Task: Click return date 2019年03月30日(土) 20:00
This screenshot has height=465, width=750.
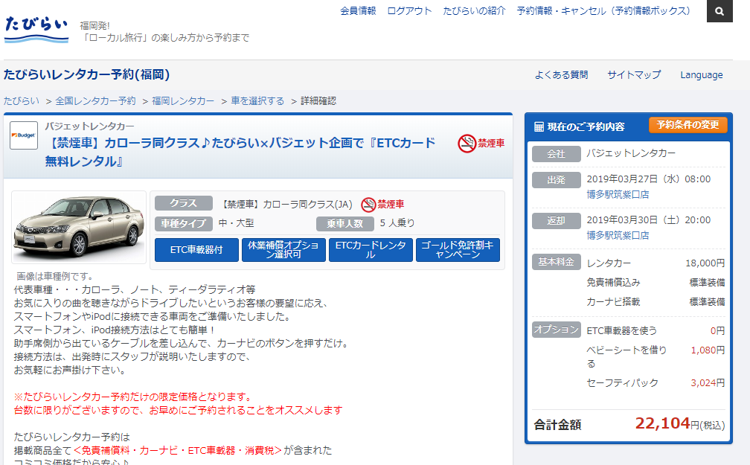Action: (649, 220)
